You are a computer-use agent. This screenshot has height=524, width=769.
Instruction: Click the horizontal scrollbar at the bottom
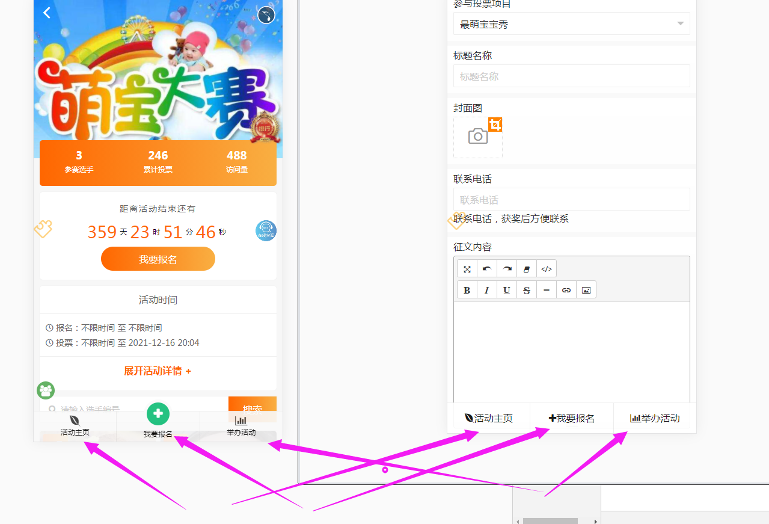tap(550, 520)
